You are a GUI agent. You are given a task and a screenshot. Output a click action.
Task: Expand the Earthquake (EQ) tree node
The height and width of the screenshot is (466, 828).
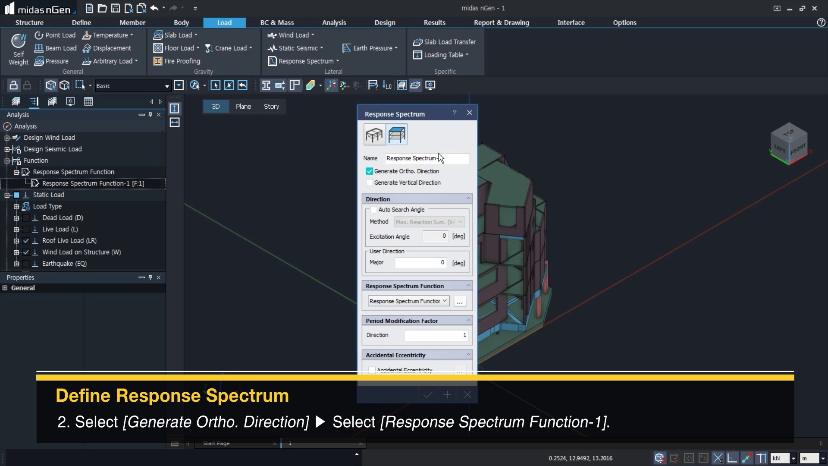click(16, 264)
